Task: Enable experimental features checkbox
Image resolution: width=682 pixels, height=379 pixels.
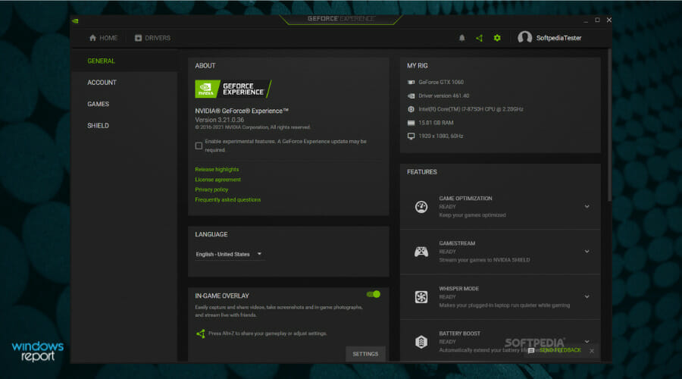Action: click(199, 146)
